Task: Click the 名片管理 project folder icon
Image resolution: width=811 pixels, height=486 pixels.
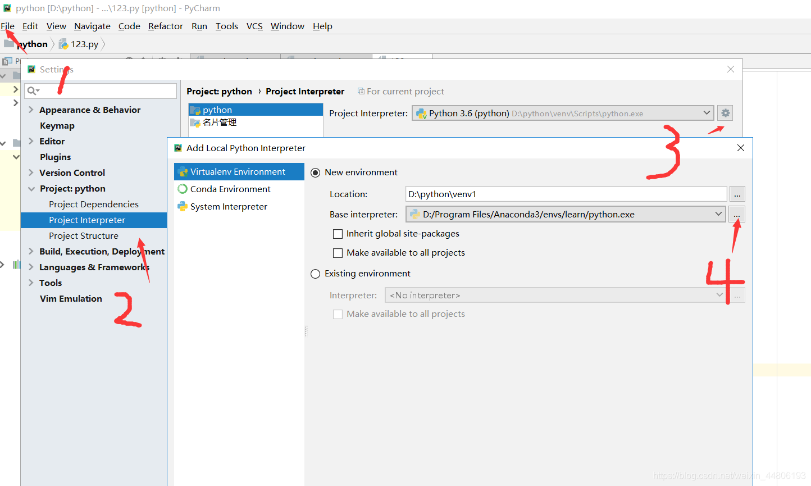Action: pyautogui.click(x=195, y=122)
